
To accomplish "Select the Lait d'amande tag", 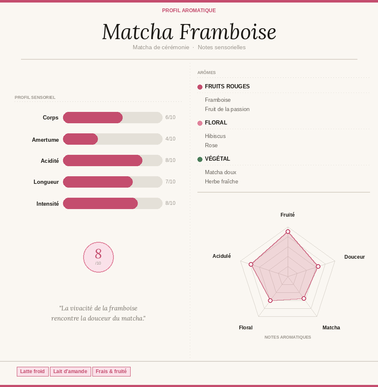I will 70,371.
